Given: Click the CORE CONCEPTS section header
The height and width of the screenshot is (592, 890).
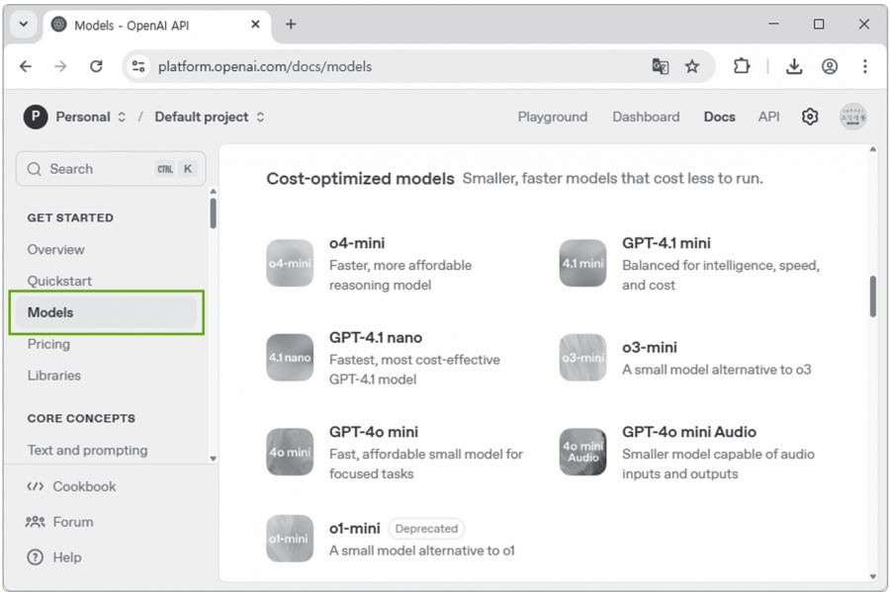Looking at the screenshot, I should pyautogui.click(x=81, y=418).
